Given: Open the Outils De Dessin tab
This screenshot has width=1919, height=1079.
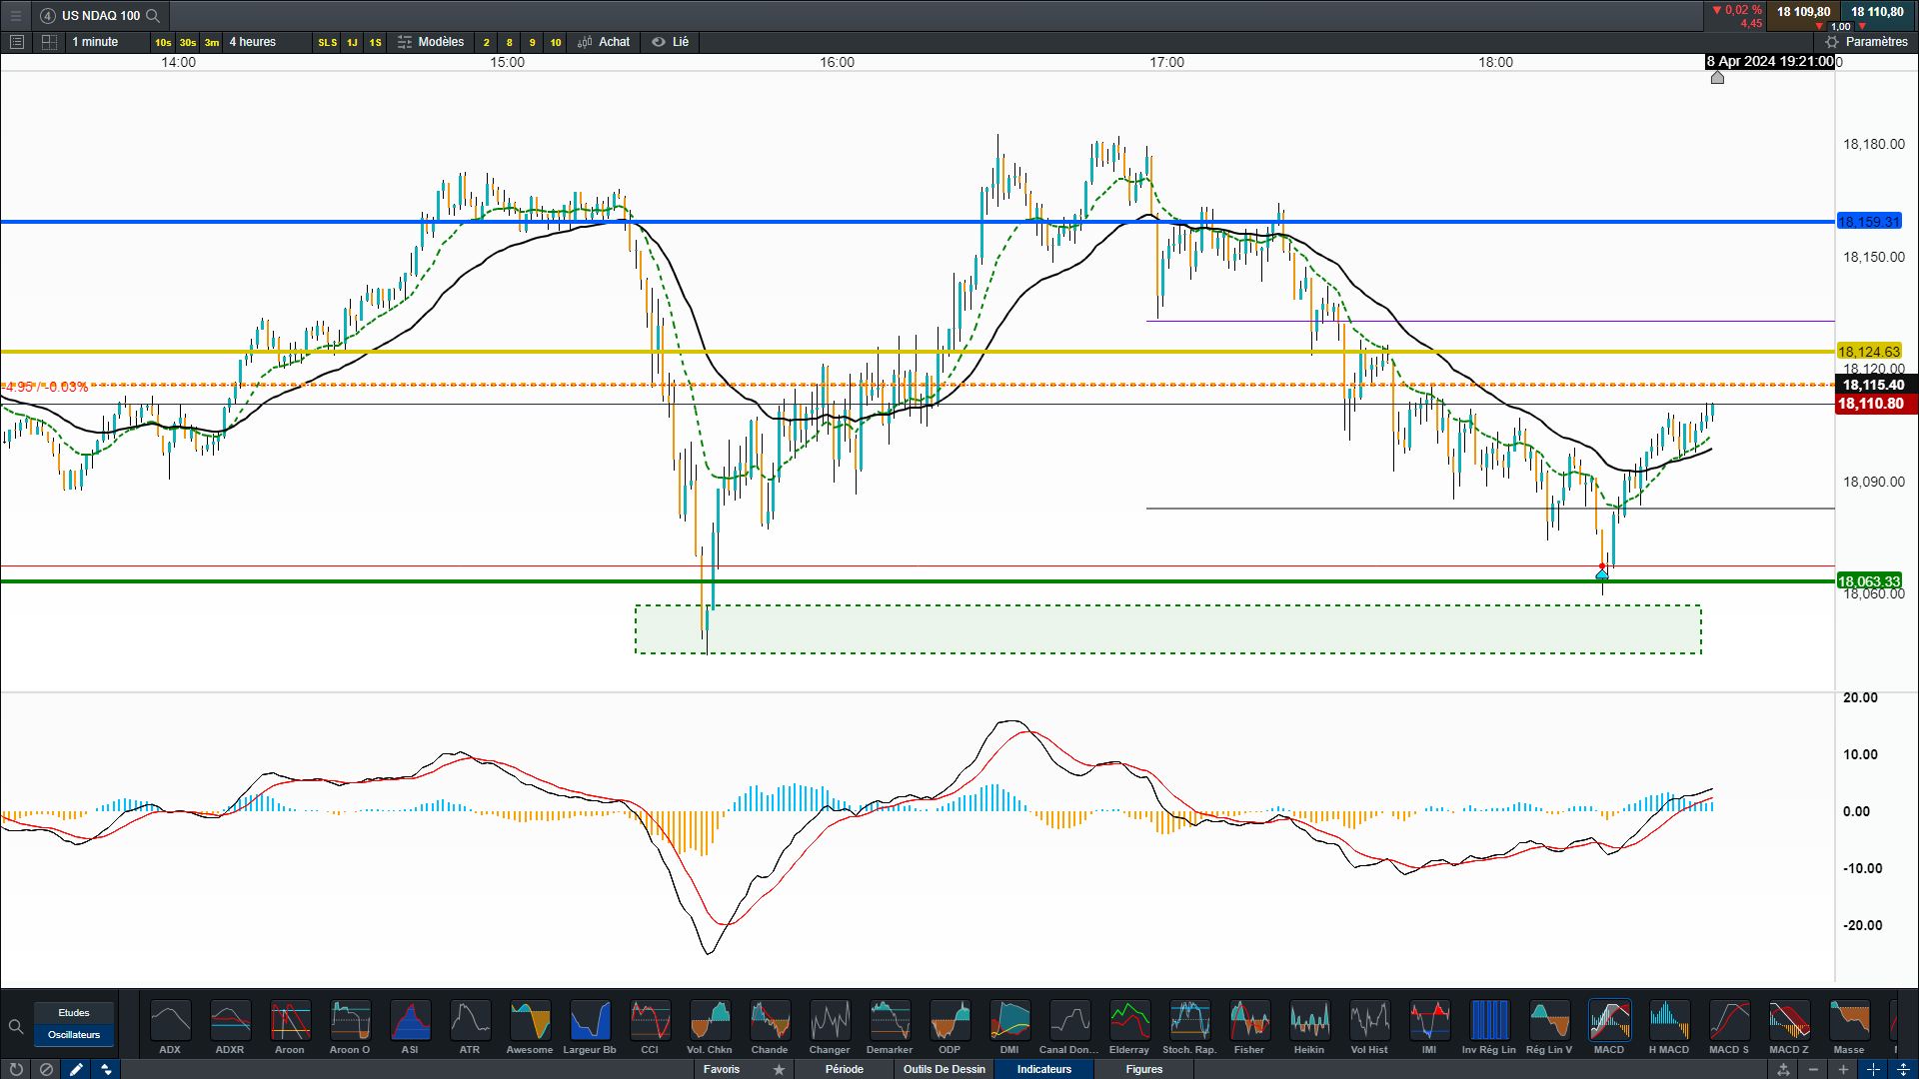Looking at the screenshot, I should tap(944, 1069).
